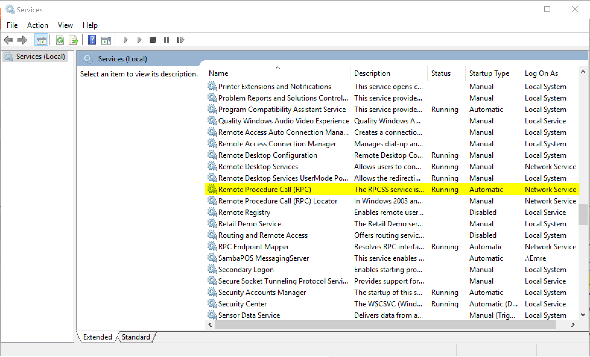Open the Help toolbar icon
This screenshot has width=590, height=357.
(92, 40)
